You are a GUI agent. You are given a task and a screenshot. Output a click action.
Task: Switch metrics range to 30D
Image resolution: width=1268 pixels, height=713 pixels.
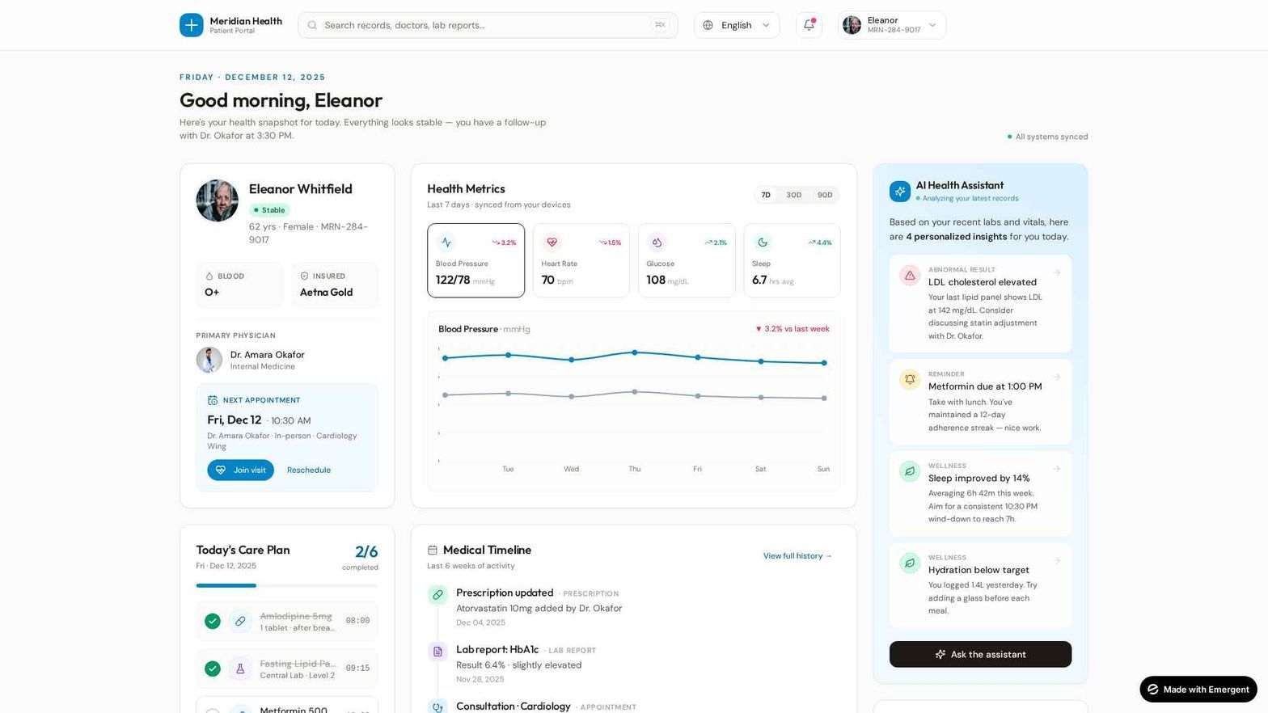(x=794, y=195)
